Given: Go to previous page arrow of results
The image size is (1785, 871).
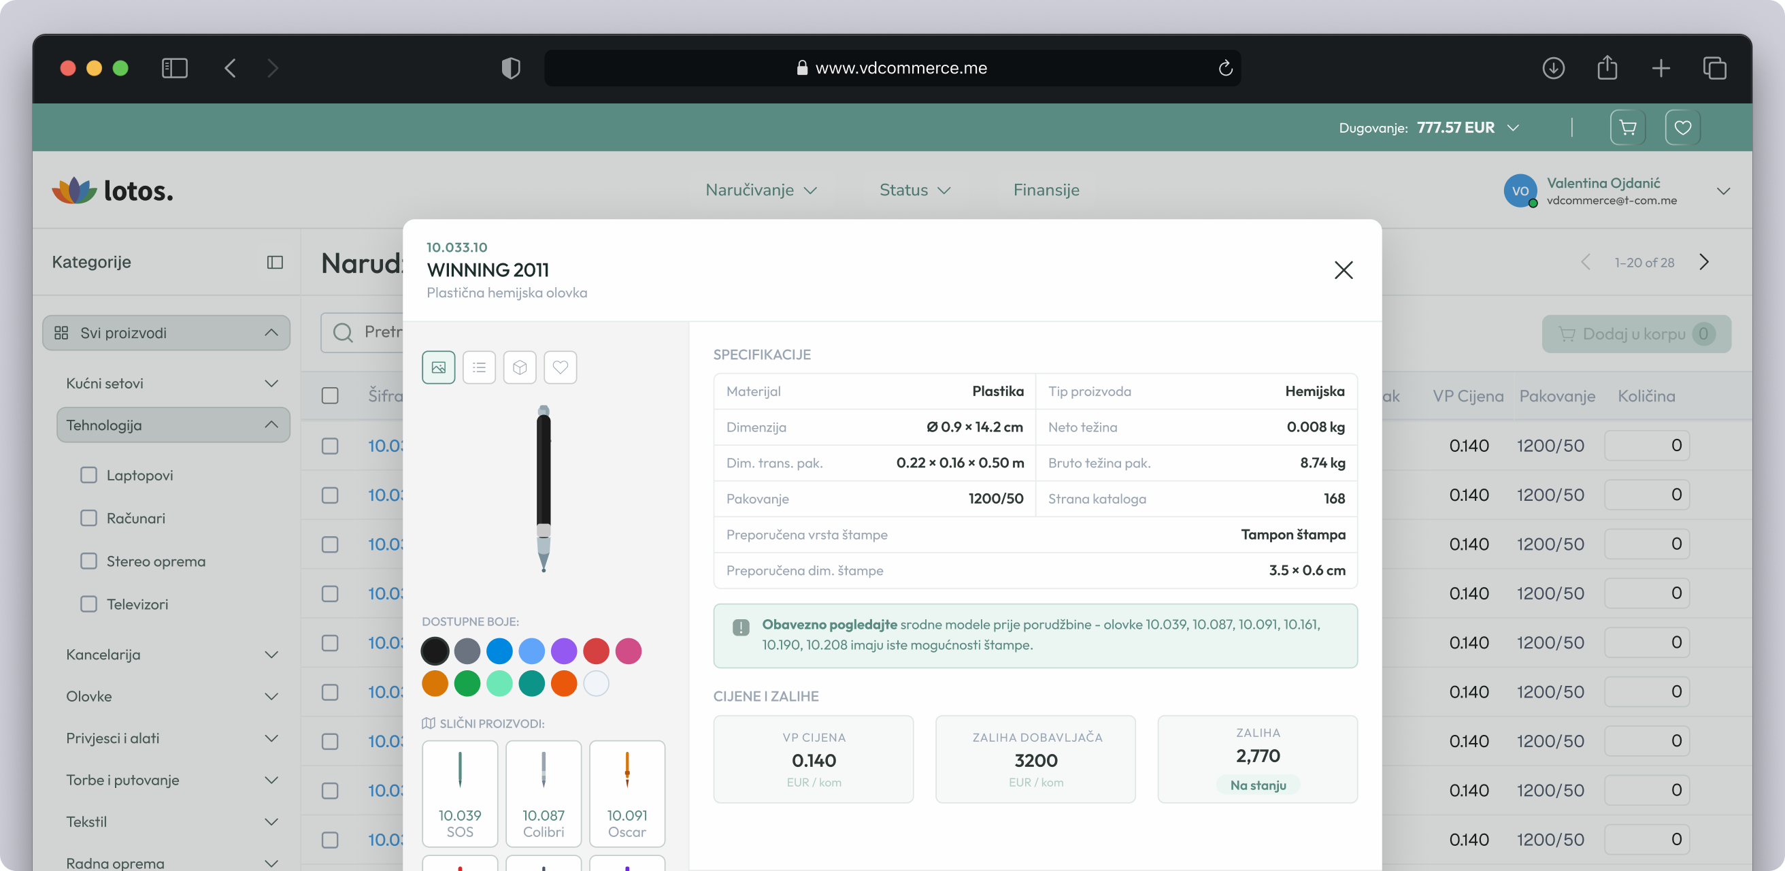Looking at the screenshot, I should [x=1586, y=262].
